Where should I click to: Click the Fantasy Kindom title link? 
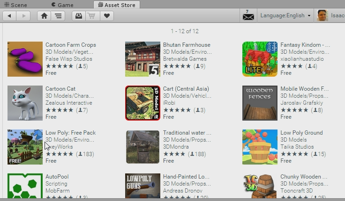pos(305,45)
